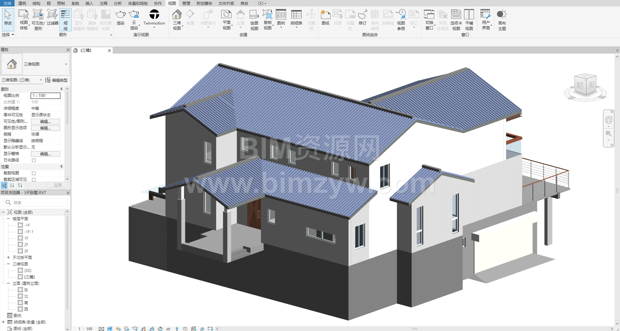Toggle the 裁剪视图 checkbox
Screen dimensions: 620x331
pos(34,173)
